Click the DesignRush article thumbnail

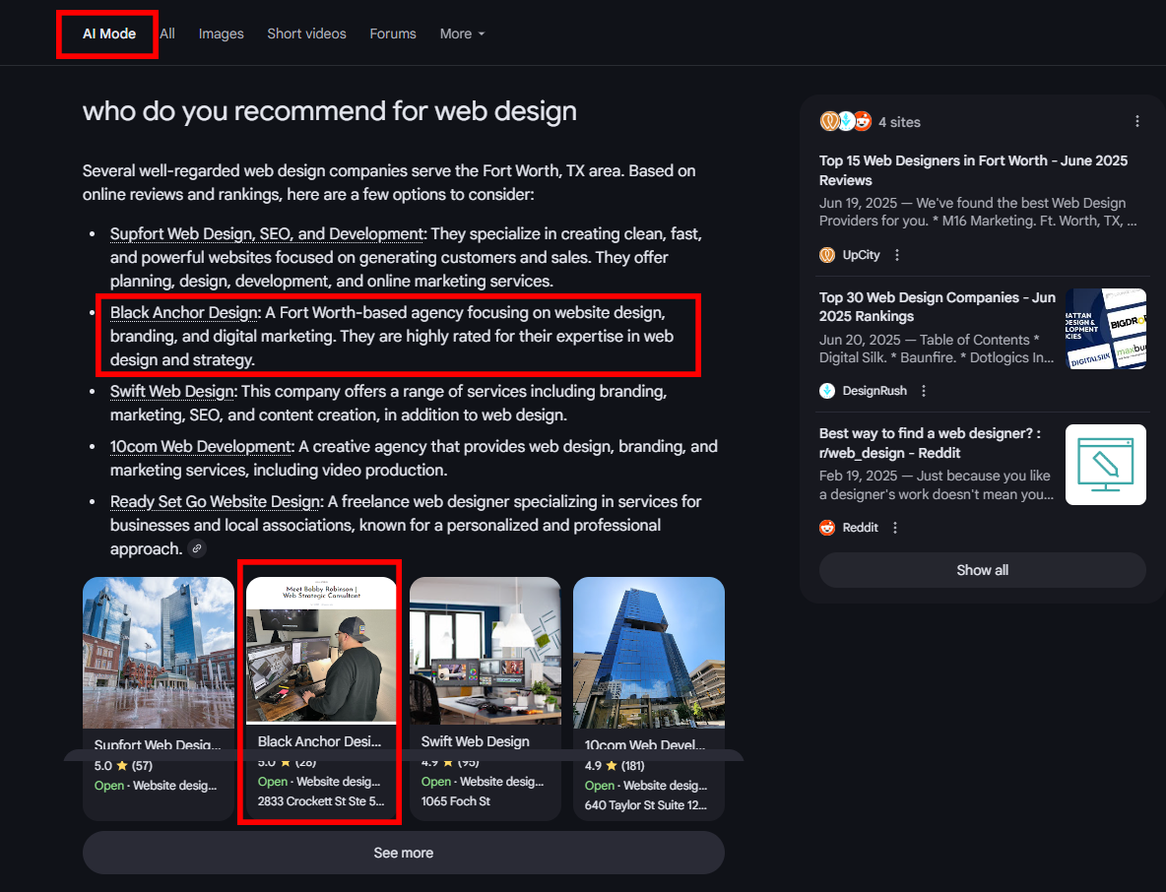click(1106, 329)
